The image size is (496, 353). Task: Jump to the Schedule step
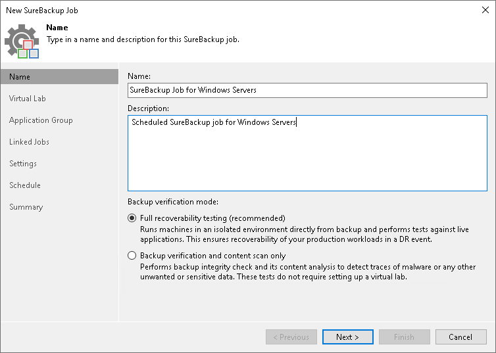click(x=25, y=185)
